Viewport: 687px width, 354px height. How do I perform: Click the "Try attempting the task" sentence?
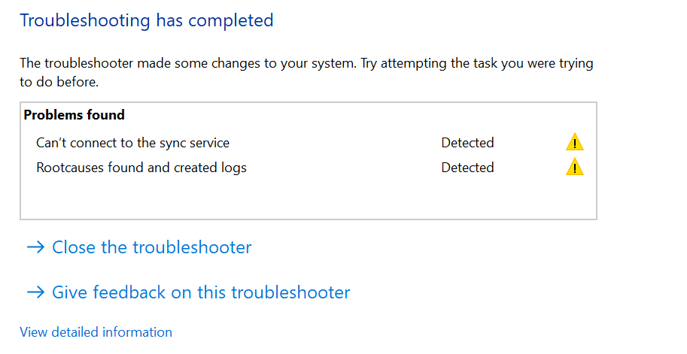click(x=477, y=63)
